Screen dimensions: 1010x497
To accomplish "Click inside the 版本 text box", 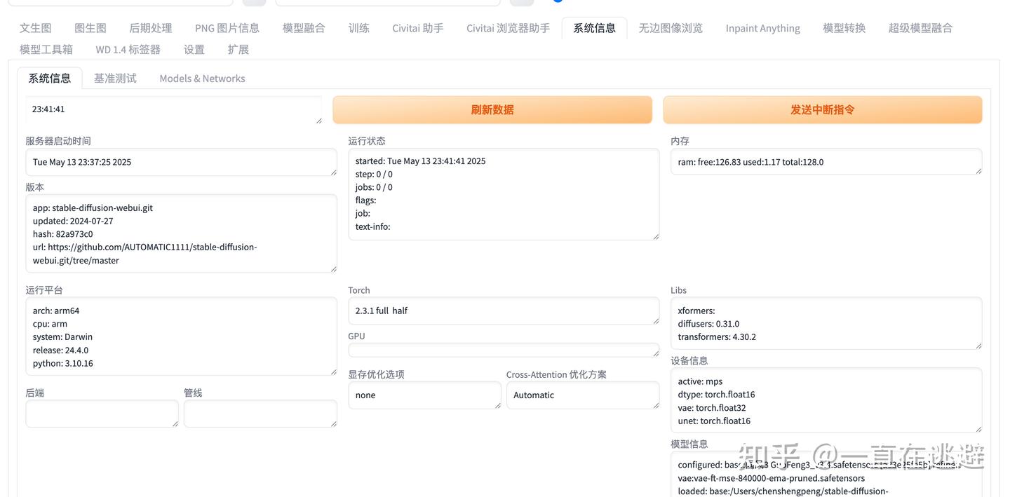I will [x=181, y=233].
